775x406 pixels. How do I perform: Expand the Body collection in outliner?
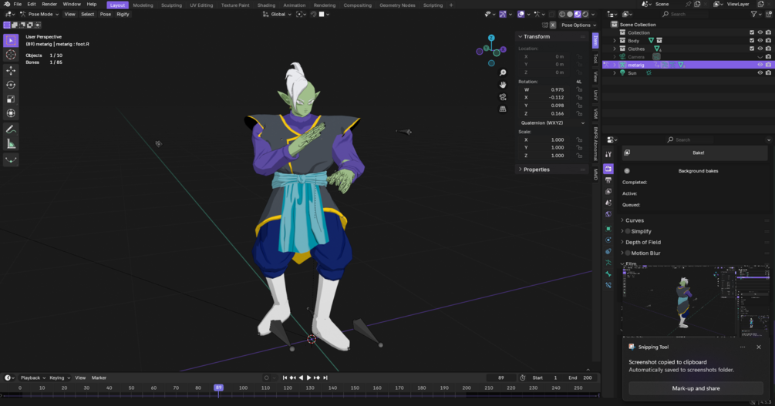[x=615, y=41]
